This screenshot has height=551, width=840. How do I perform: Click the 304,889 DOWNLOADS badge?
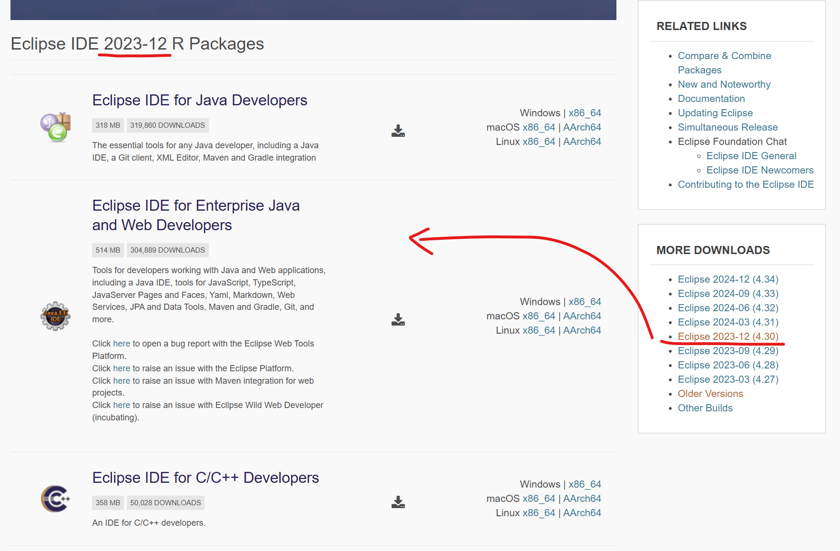[x=167, y=250]
